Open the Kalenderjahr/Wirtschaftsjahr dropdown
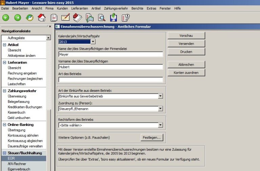 tap(93, 42)
